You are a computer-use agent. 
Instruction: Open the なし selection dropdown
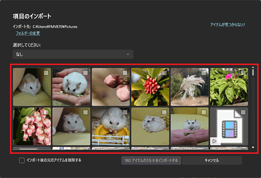tap(73, 54)
